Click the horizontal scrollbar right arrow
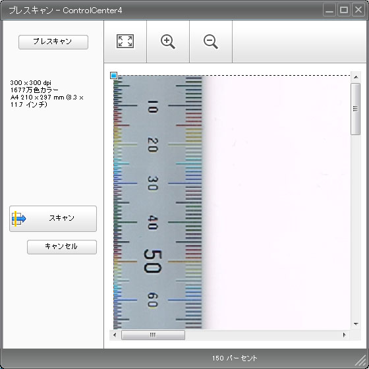Image resolution: width=369 pixels, height=369 pixels. coord(344,335)
